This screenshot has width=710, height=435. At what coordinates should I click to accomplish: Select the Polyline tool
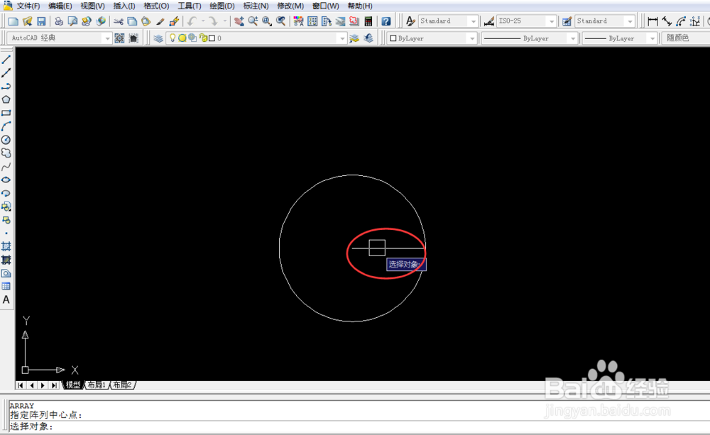point(6,86)
